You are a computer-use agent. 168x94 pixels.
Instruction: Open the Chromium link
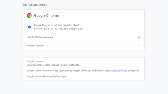[86, 71]
